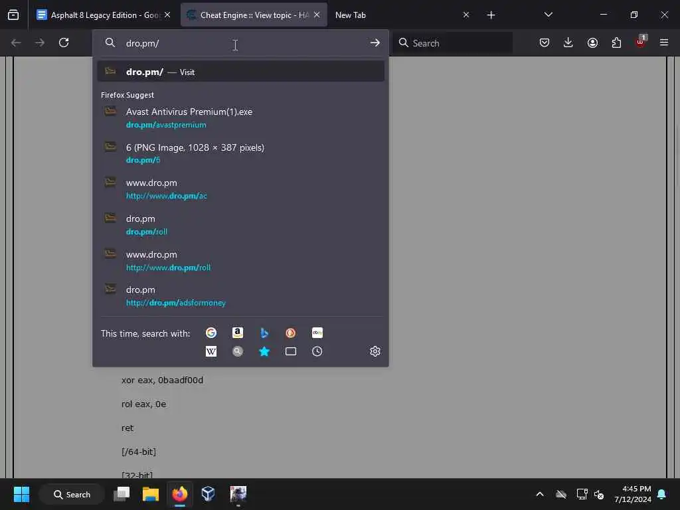The image size is (680, 510).
Task: Search this time with Bing
Action: pos(264,333)
